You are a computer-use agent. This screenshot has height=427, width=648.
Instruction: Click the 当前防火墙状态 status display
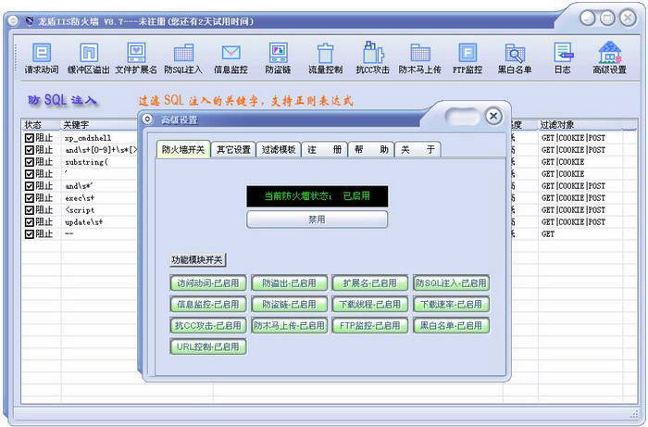pos(317,196)
